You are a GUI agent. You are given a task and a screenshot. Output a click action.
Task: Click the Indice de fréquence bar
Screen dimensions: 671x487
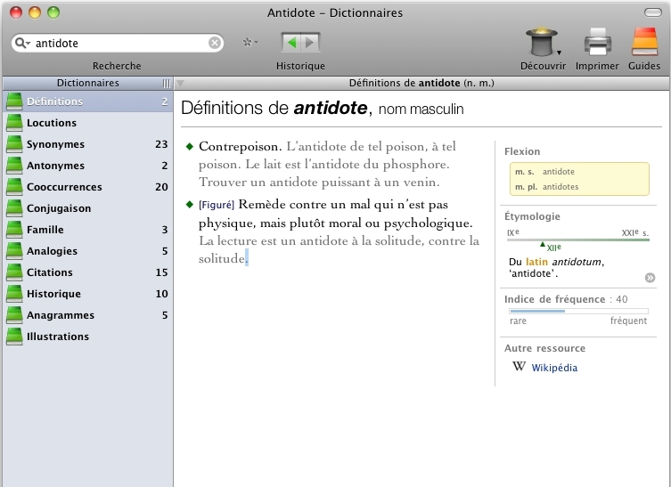(x=578, y=311)
